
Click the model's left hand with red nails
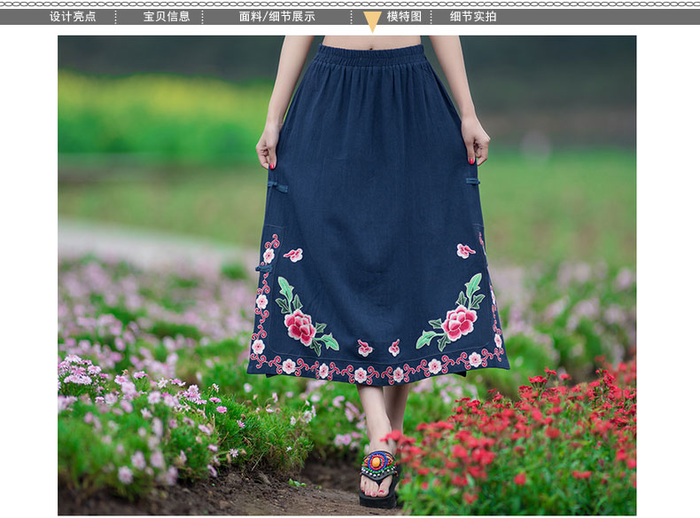267,147
